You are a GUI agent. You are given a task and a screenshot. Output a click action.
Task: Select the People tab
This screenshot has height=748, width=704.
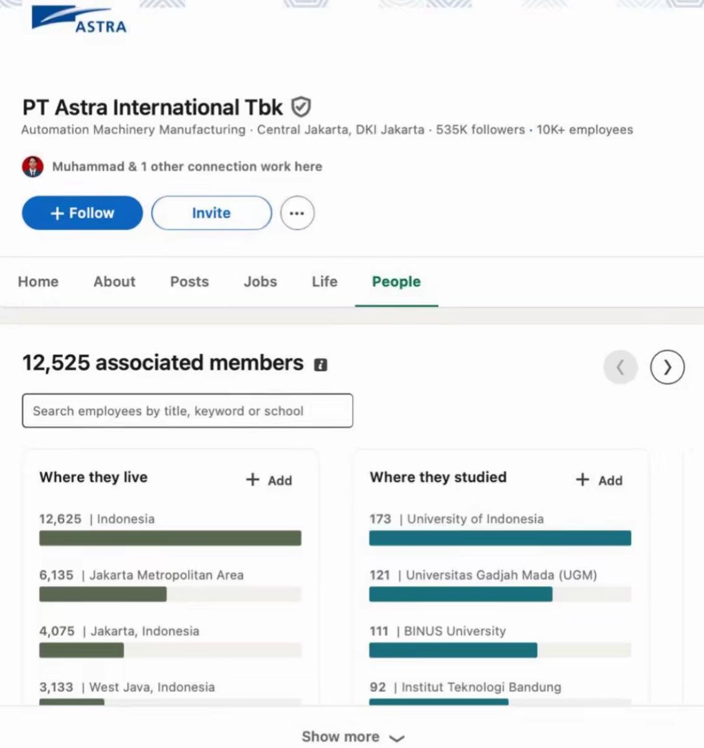[x=396, y=282]
